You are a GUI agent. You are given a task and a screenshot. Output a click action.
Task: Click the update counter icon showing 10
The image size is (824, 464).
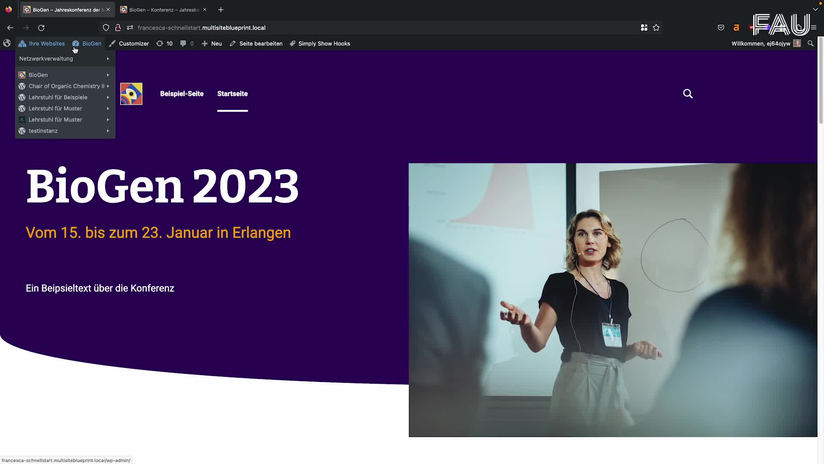164,43
